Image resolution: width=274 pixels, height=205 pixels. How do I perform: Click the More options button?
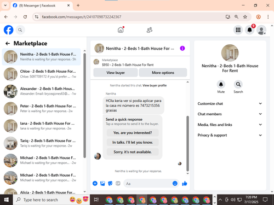(163, 73)
